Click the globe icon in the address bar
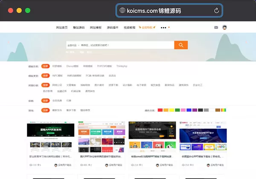Image resolution: width=256 pixels, height=179 pixels. pyautogui.click(x=122, y=10)
